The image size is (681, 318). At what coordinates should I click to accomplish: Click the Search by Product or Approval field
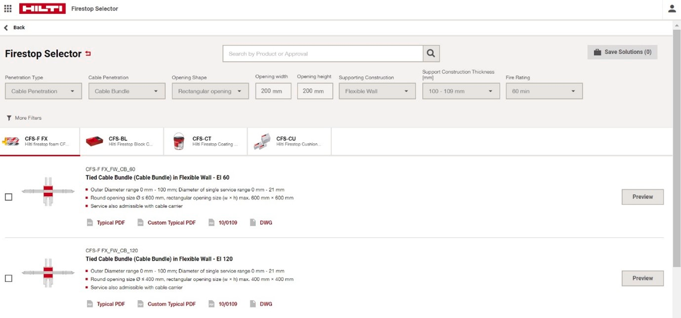point(323,54)
